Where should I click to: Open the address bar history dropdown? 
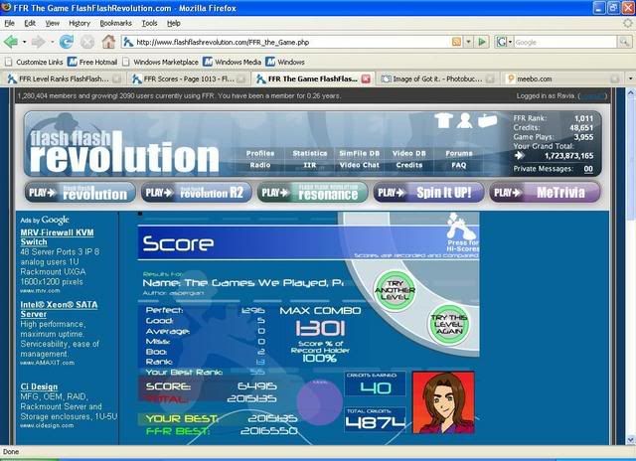468,42
